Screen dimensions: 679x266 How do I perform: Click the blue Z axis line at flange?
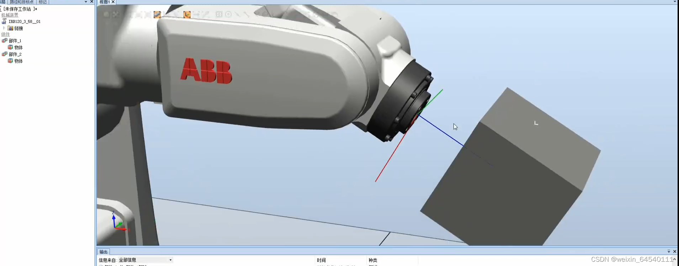(441, 131)
